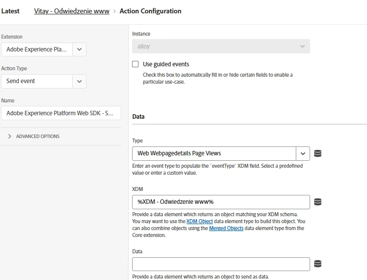
Task: Open data element picker for XDM field
Action: pyautogui.click(x=318, y=202)
